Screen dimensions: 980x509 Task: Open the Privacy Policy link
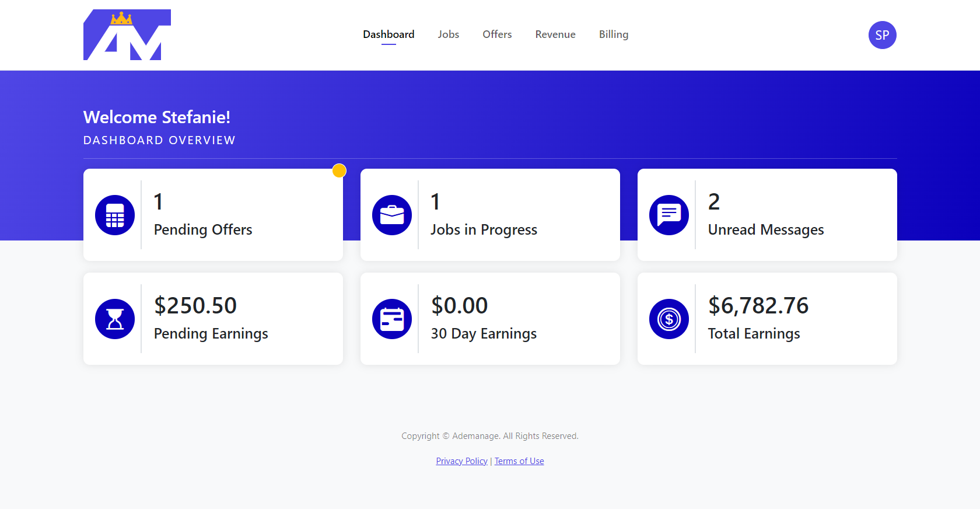click(x=461, y=461)
